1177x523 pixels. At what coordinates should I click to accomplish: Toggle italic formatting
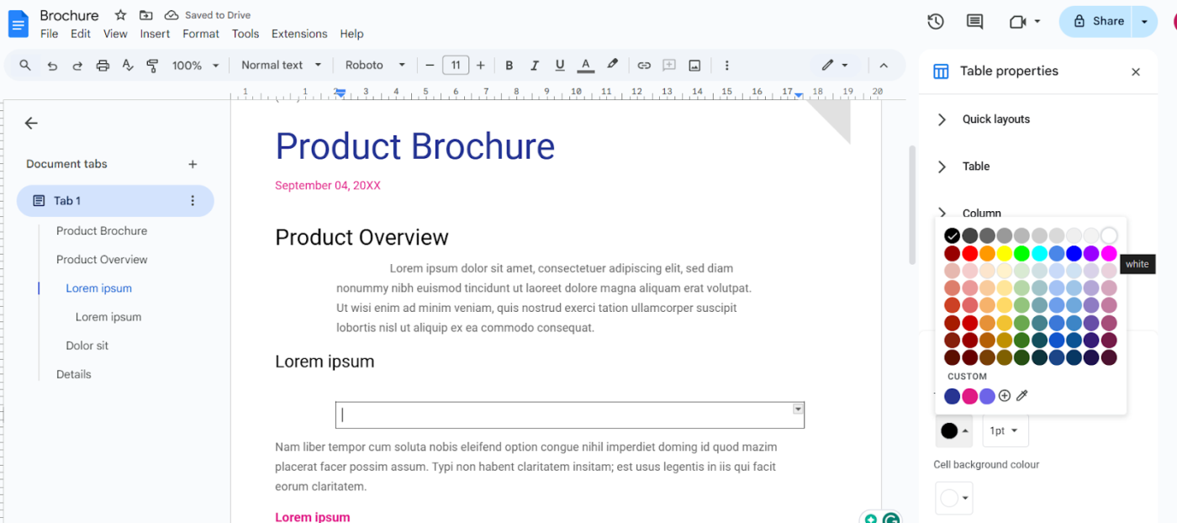[x=534, y=65]
